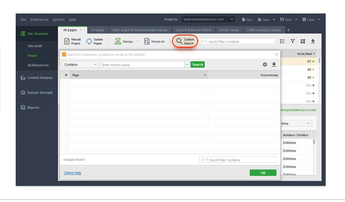The height and width of the screenshot is (202, 345).
Task: Open the File menu
Action: [23, 20]
